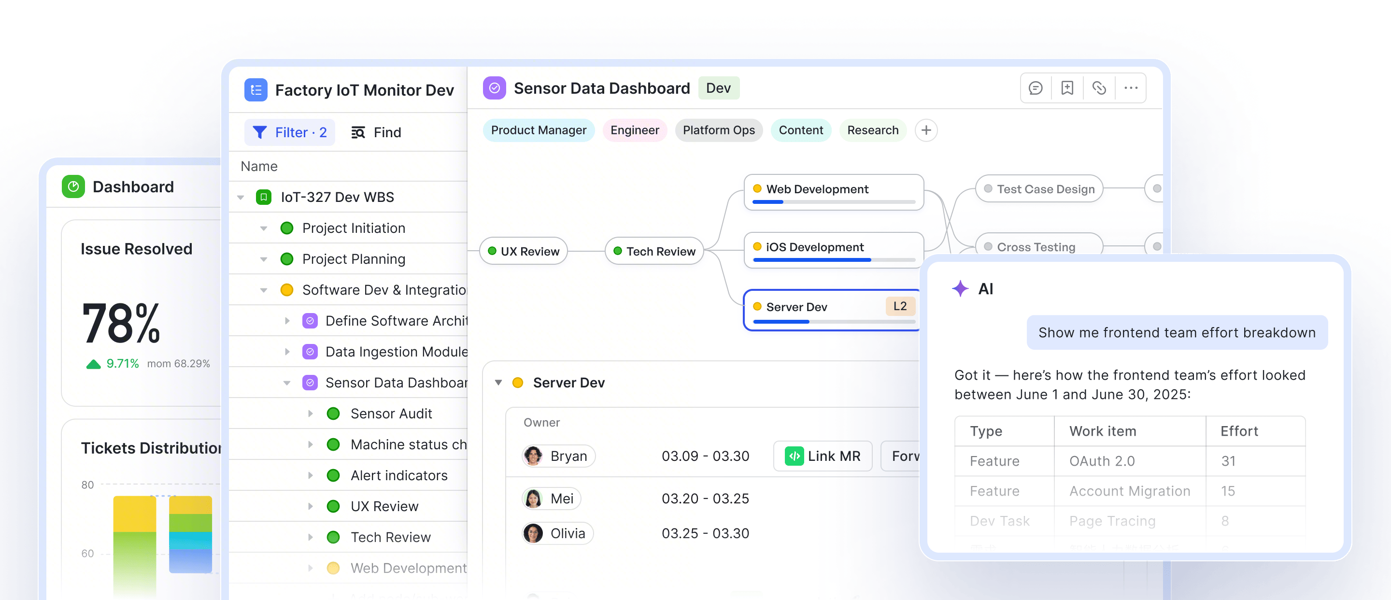The height and width of the screenshot is (600, 1391).
Task: Collapse the Project Planning node
Action: pos(264,259)
